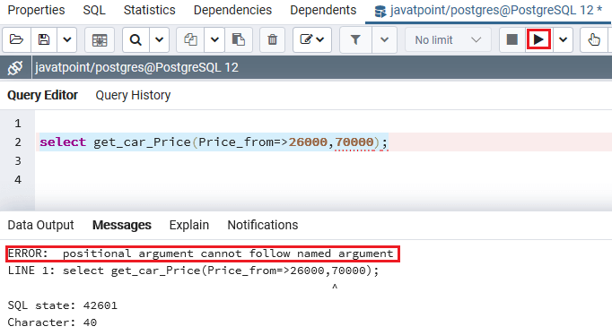612x335 pixels.
Task: Click the ERROR positional argument message text
Action: point(201,253)
